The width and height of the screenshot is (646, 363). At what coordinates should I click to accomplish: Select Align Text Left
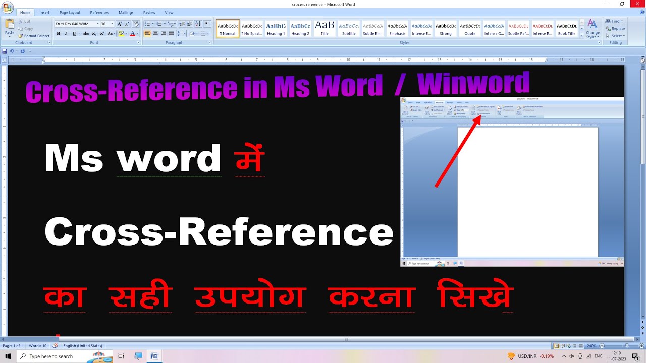click(147, 34)
